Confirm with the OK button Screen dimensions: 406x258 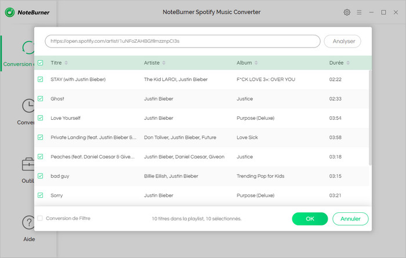310,219
